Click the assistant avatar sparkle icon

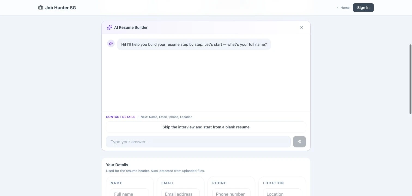click(111, 43)
